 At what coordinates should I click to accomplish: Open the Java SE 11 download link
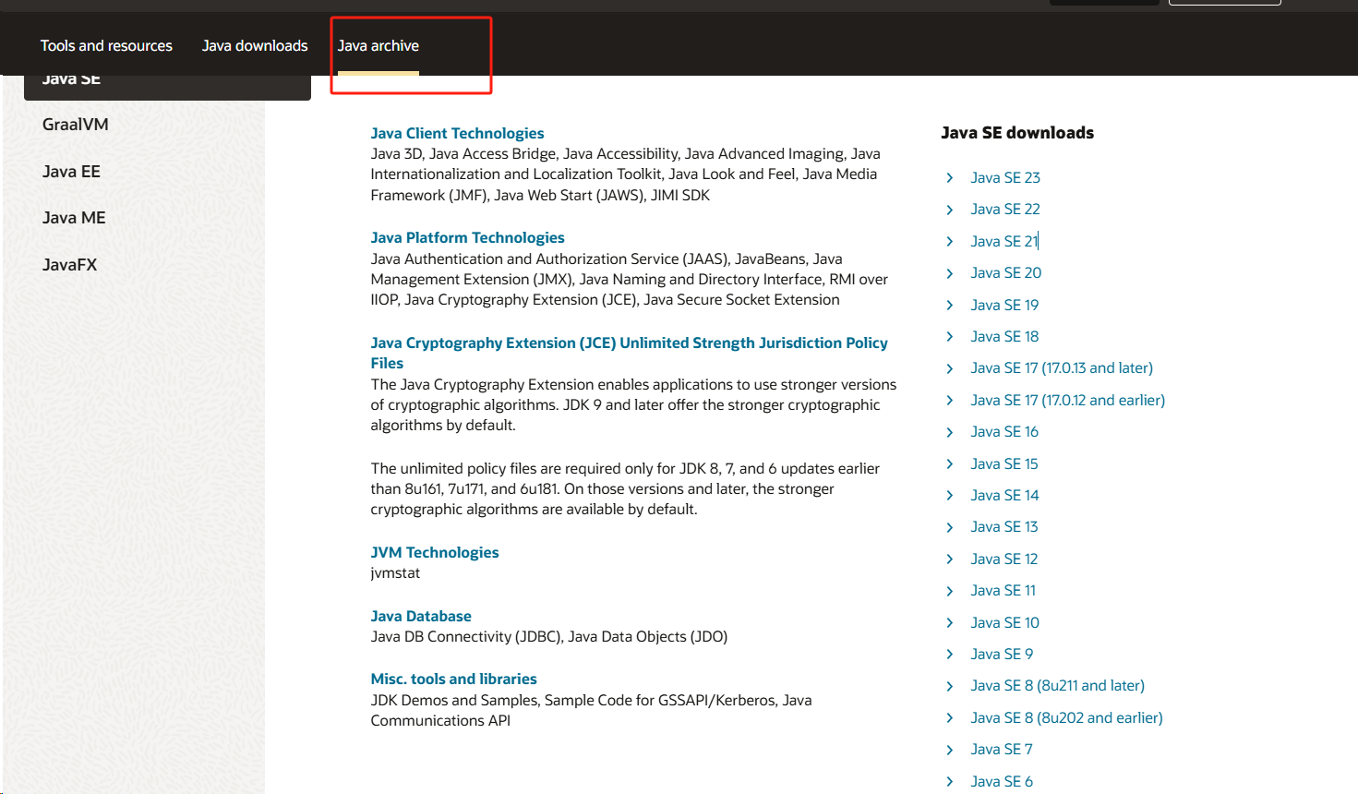[1003, 590]
